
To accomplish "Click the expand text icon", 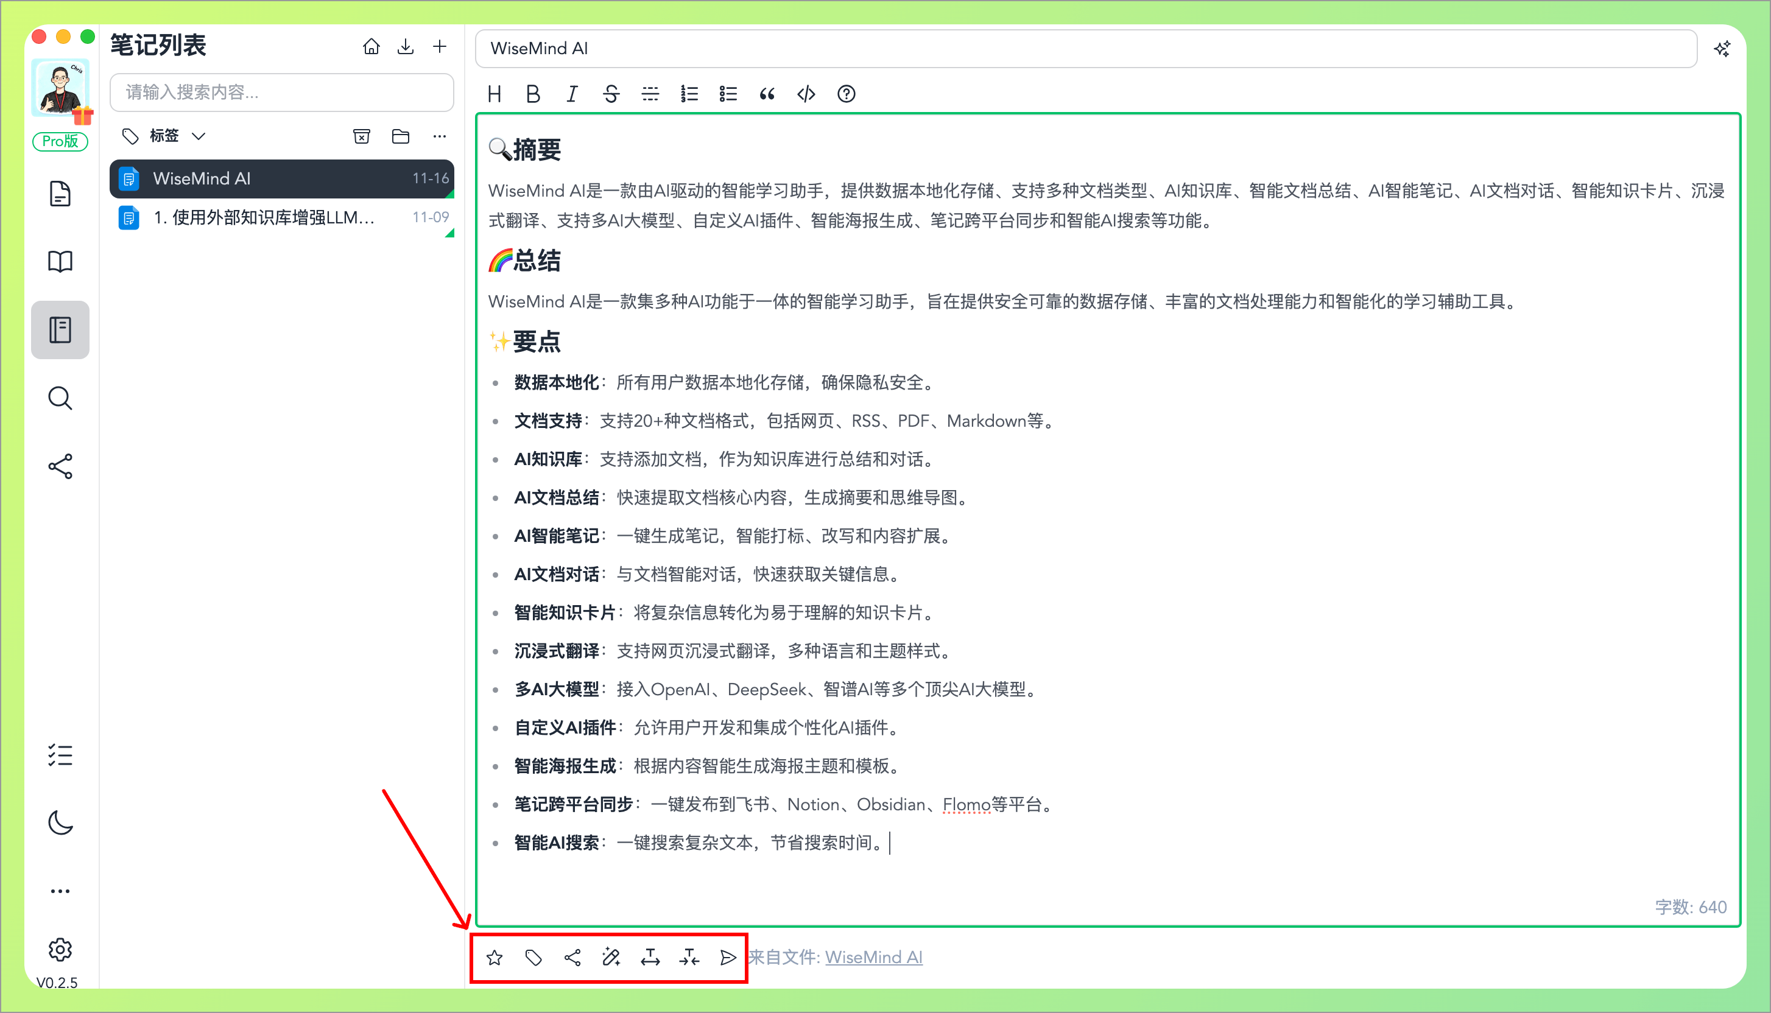I will (x=650, y=958).
